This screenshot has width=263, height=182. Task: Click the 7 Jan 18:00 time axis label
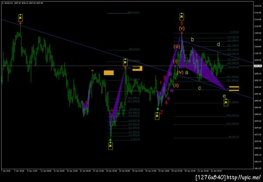(19, 171)
